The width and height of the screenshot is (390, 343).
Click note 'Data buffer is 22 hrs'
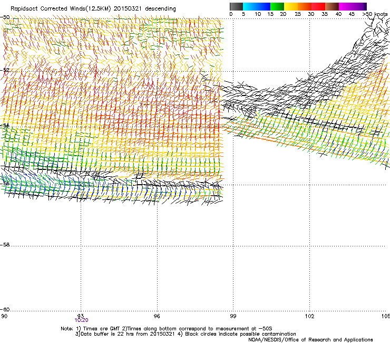pyautogui.click(x=106, y=334)
